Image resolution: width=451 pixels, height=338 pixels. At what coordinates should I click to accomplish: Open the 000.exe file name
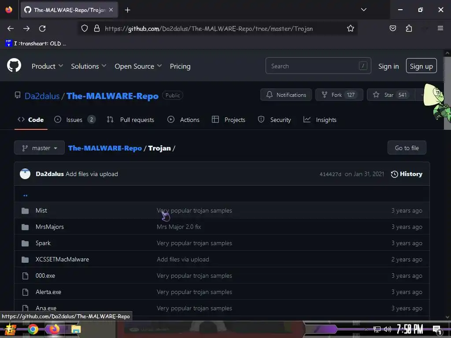(45, 276)
